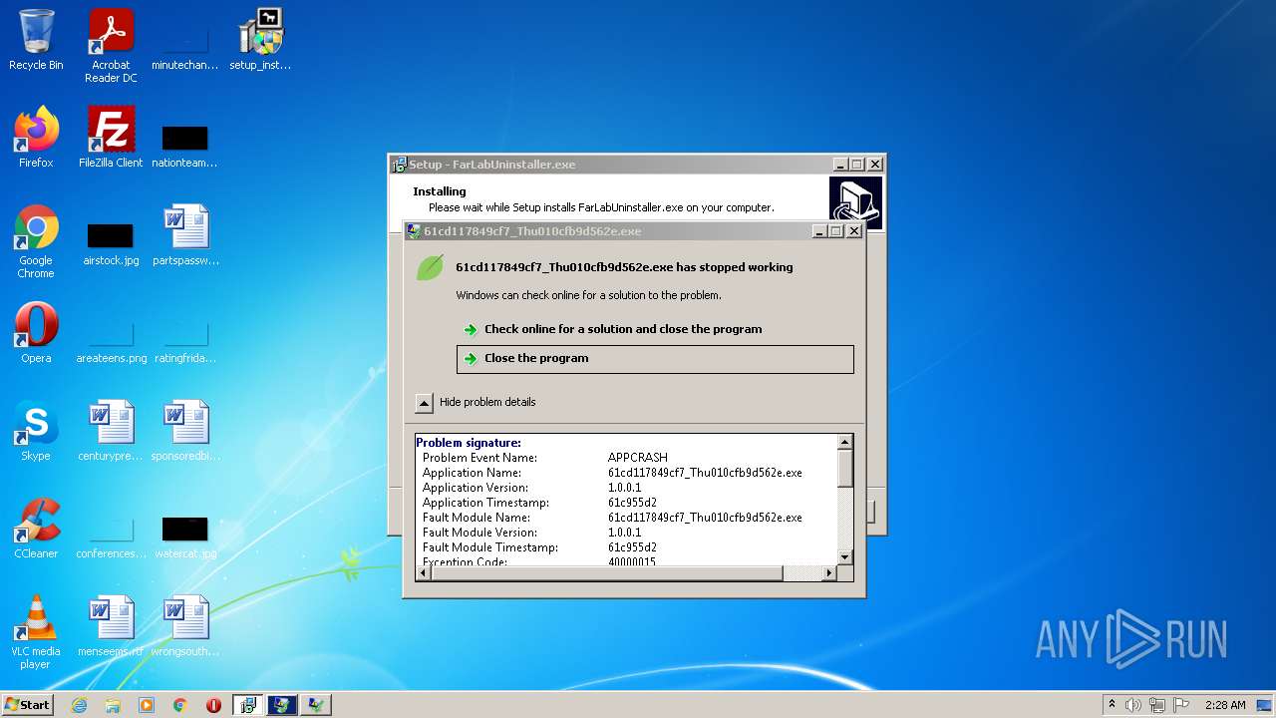Close the Setup FarLabUninstaller window
This screenshot has height=718, width=1276.
[875, 165]
